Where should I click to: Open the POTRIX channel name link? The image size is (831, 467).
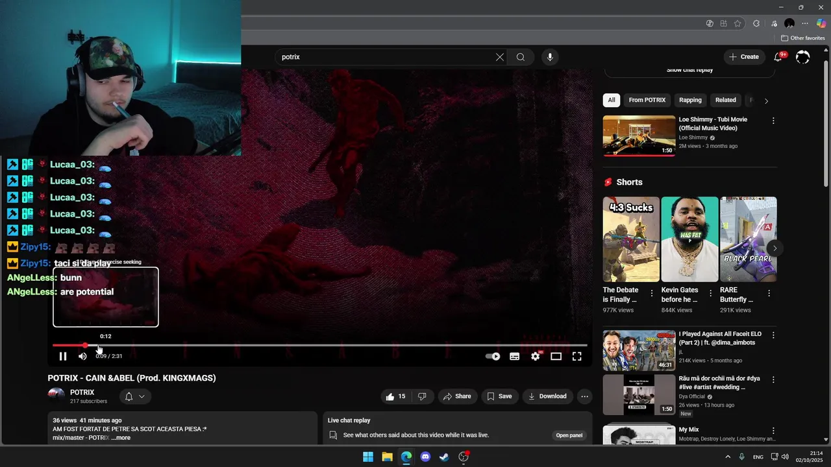point(82,392)
